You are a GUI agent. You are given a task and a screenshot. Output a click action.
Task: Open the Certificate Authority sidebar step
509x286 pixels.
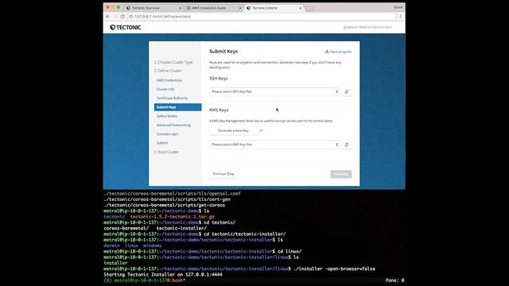(172, 99)
